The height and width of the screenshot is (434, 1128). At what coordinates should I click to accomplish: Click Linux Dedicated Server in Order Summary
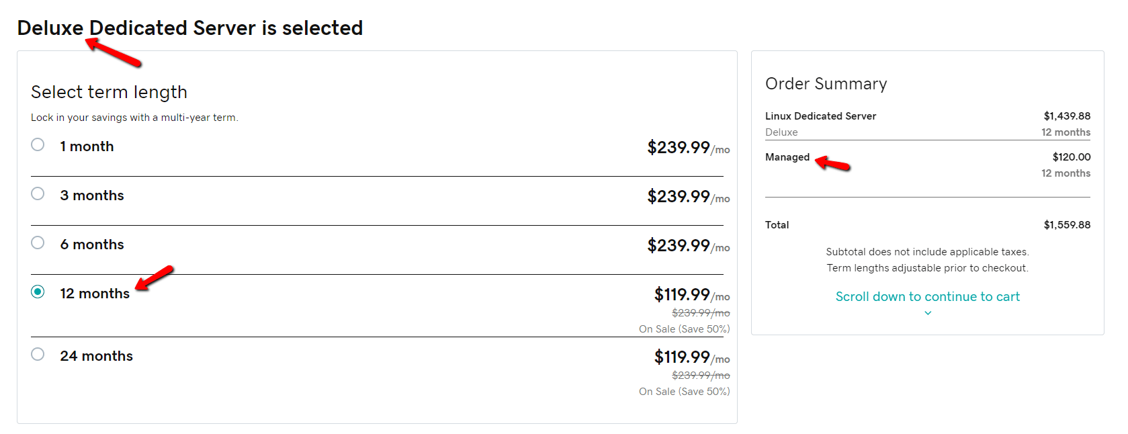[x=820, y=116]
